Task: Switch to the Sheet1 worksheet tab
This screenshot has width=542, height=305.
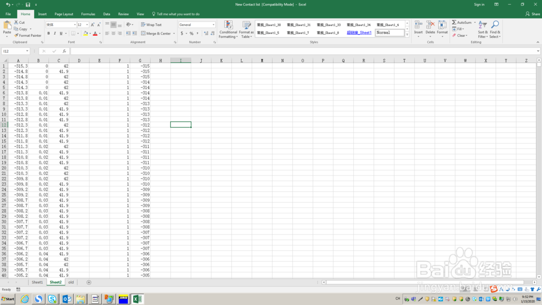Action: point(37,282)
